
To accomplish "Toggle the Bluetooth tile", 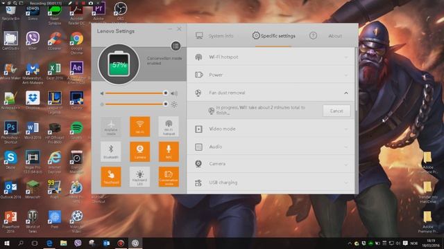I will (111, 151).
